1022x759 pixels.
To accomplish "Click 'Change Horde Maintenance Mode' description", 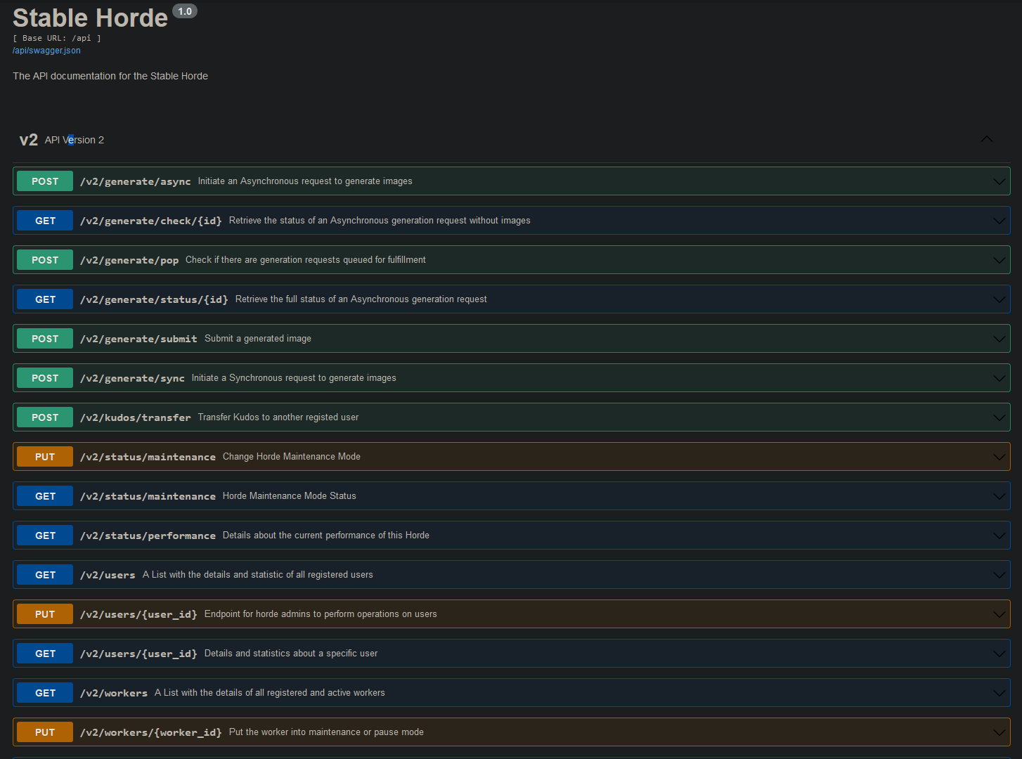I will pyautogui.click(x=292, y=457).
